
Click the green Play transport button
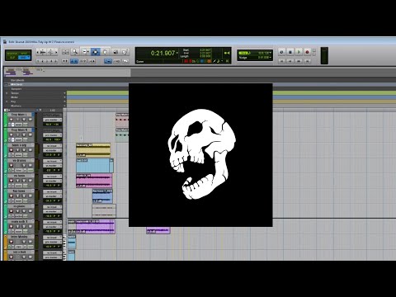tap(299, 52)
